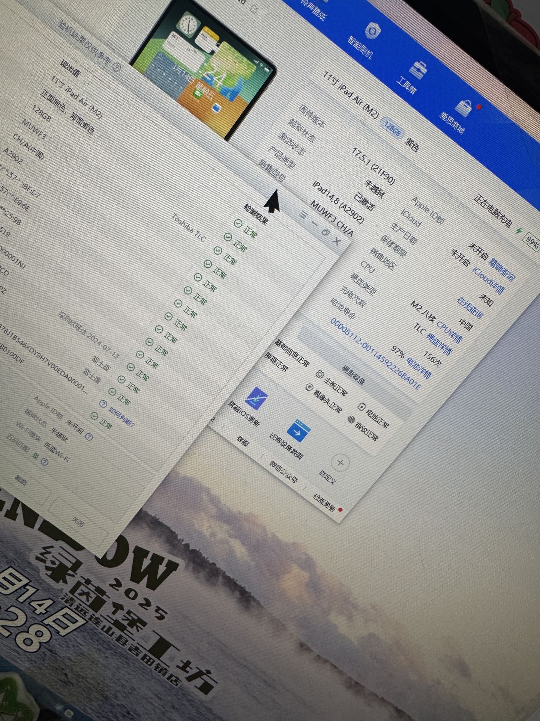
Task: Click the 硬盘容量 tab label
Action: (x=353, y=375)
